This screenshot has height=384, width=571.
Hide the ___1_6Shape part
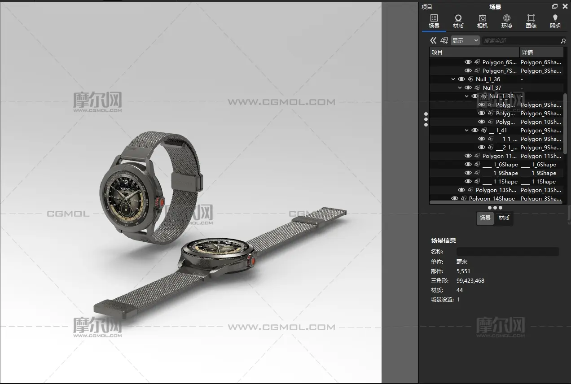pyautogui.click(x=468, y=165)
